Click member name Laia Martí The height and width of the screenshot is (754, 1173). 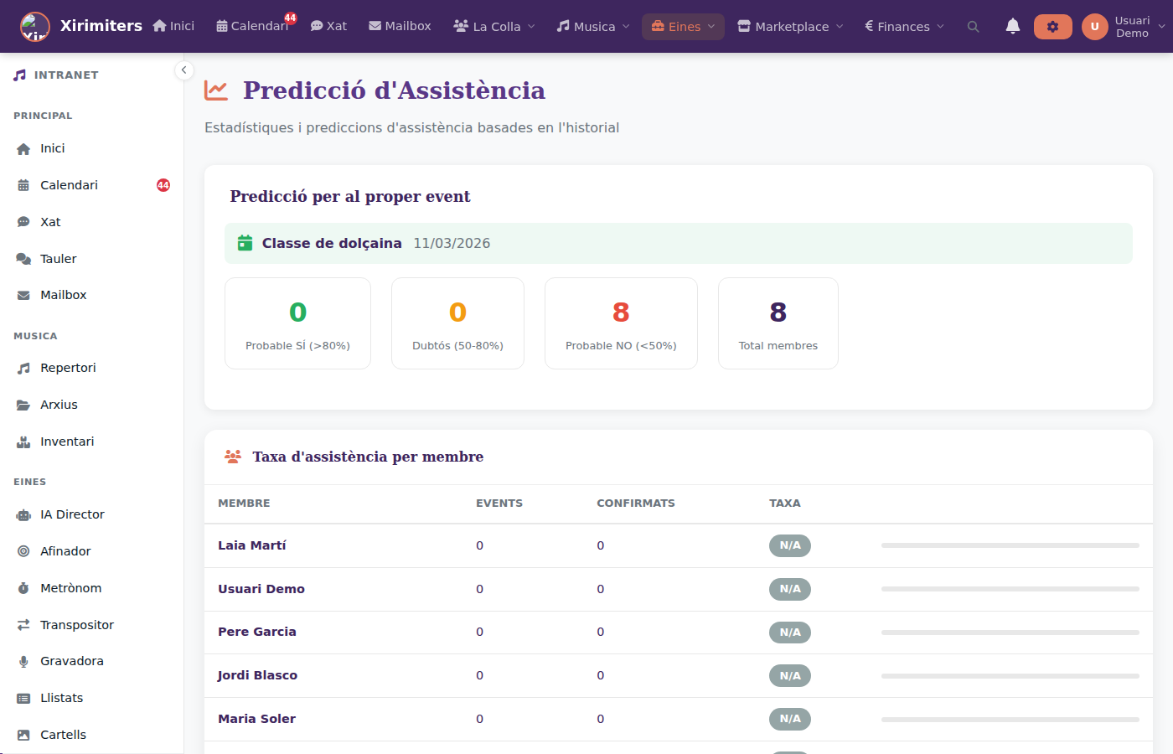pos(252,545)
